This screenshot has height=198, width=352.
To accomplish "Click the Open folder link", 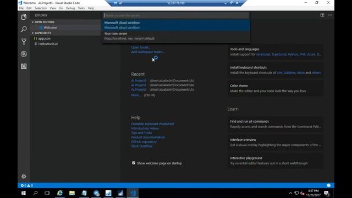I will [141, 47].
